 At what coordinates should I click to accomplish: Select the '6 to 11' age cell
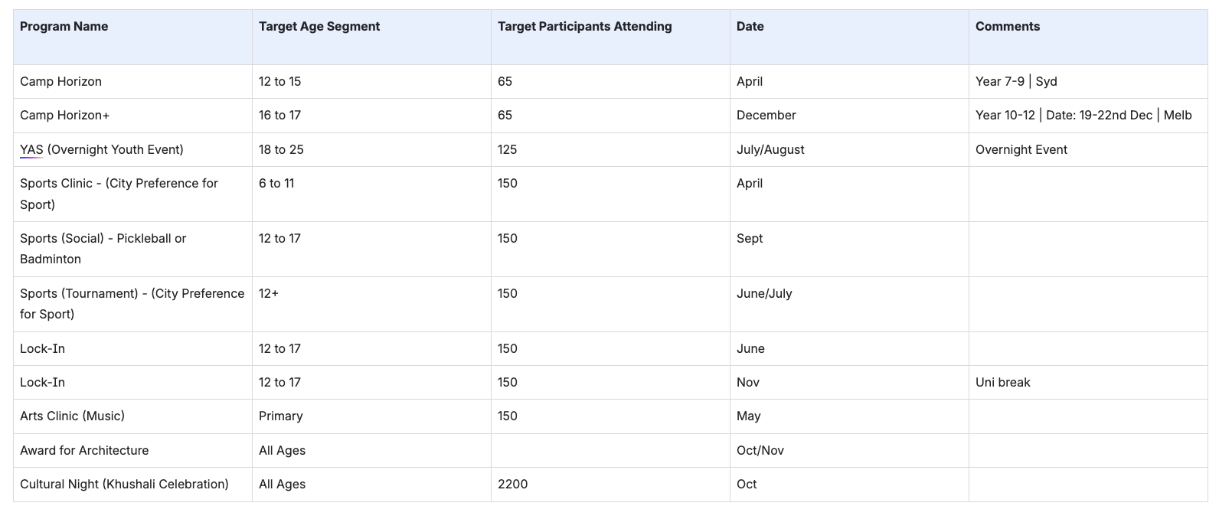pyautogui.click(x=276, y=184)
